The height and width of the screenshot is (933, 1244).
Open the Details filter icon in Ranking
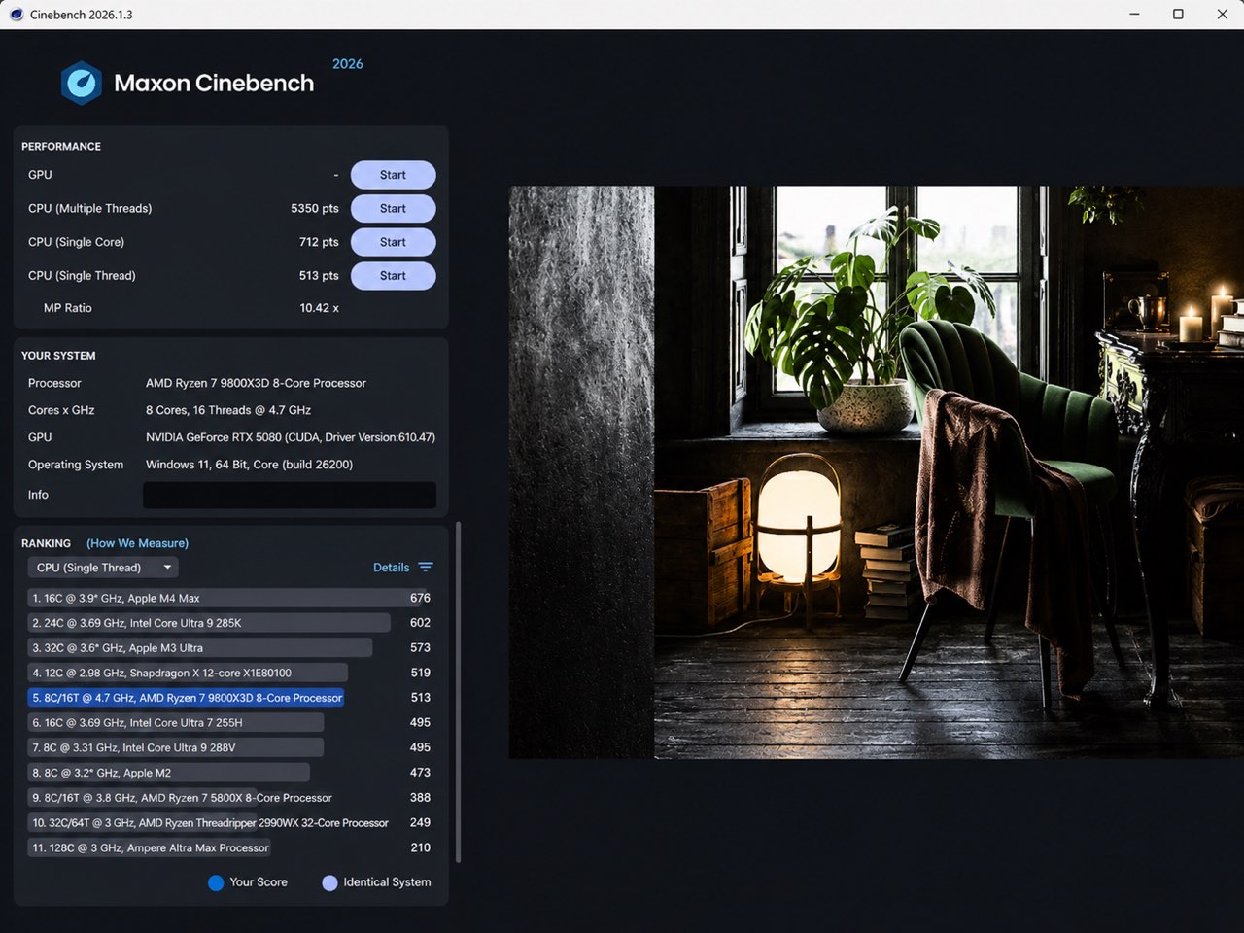point(426,568)
